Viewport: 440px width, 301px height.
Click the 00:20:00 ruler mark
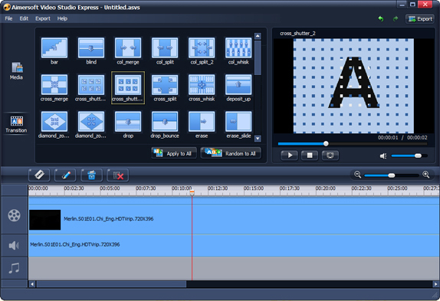pos(326,188)
